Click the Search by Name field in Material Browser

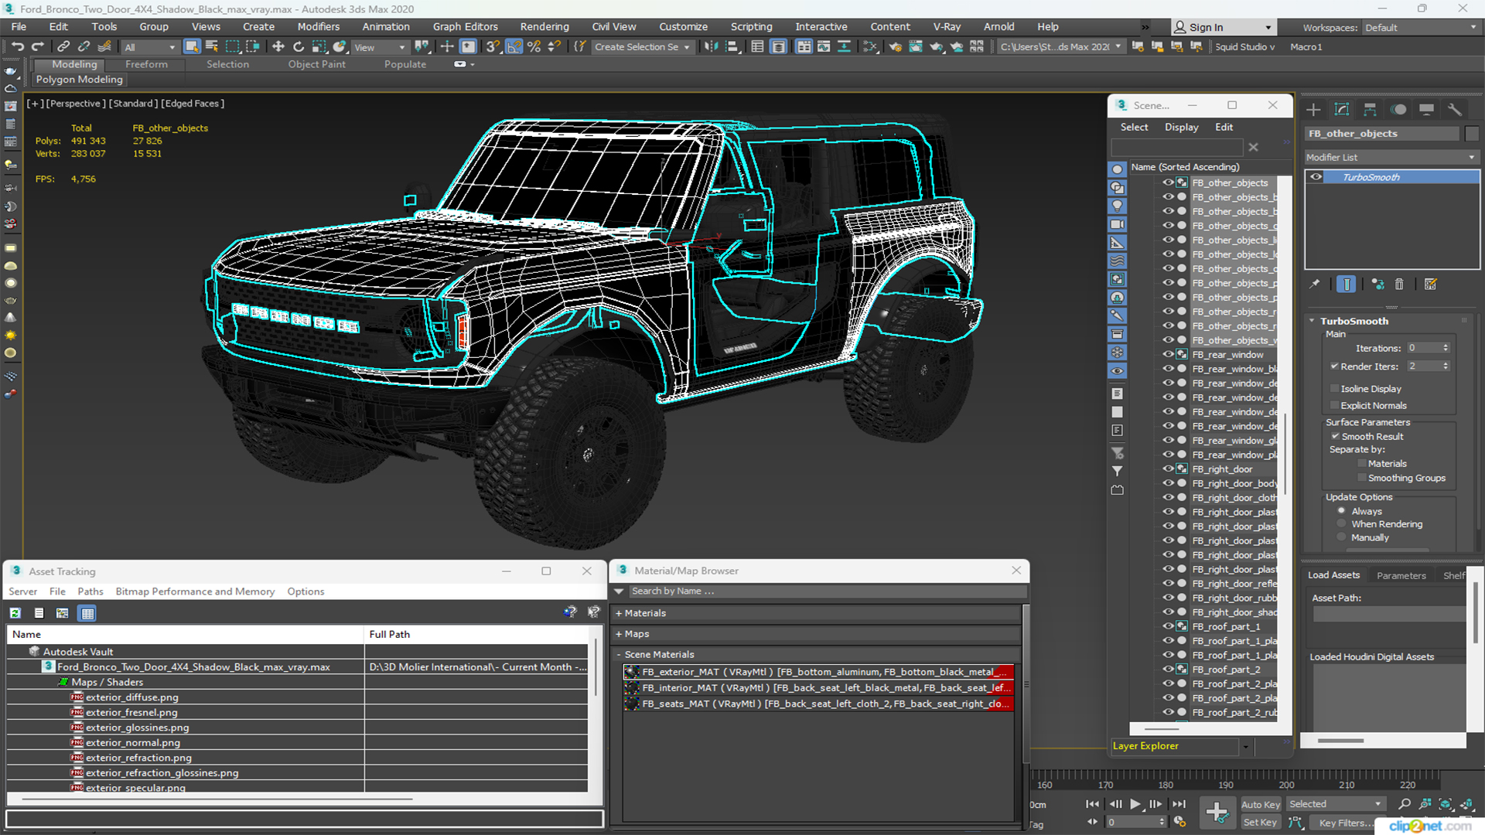(x=826, y=591)
